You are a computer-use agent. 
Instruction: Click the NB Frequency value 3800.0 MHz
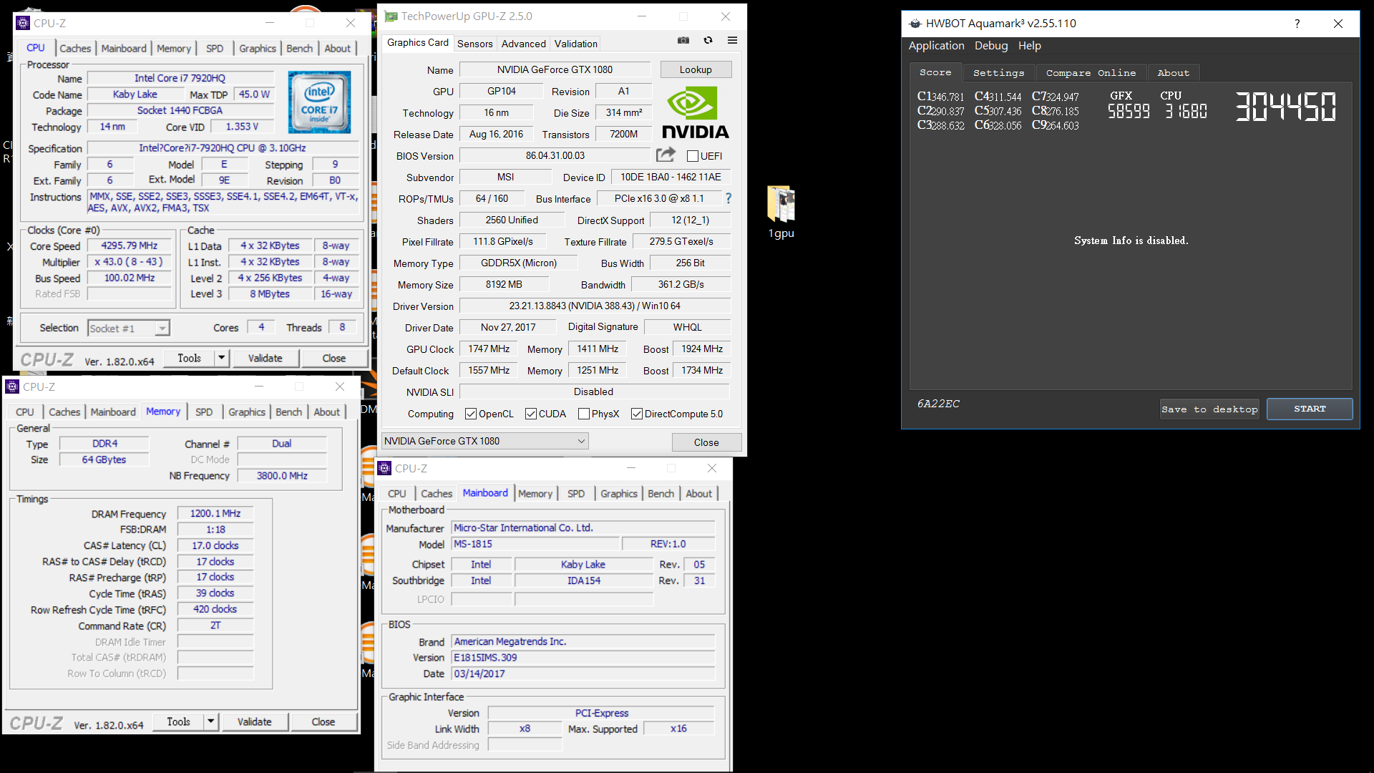(x=282, y=475)
